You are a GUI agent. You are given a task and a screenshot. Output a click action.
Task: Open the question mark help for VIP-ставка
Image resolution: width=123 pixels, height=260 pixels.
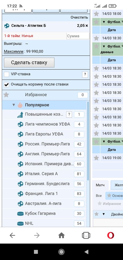[85, 74]
